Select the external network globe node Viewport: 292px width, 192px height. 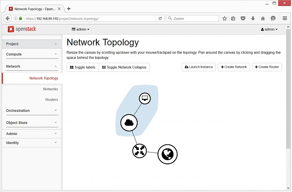167,154
